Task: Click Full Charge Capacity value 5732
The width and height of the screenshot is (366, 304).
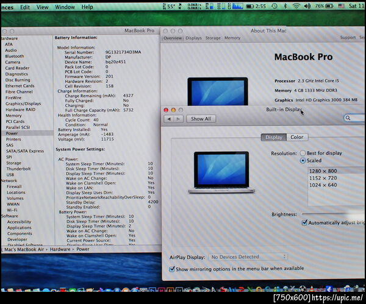Action: click(128, 110)
